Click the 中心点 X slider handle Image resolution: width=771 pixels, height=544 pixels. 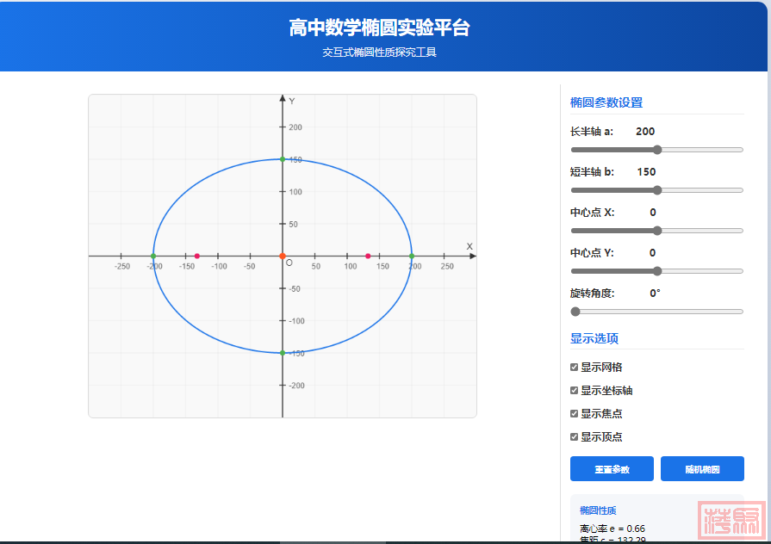pyautogui.click(x=657, y=231)
